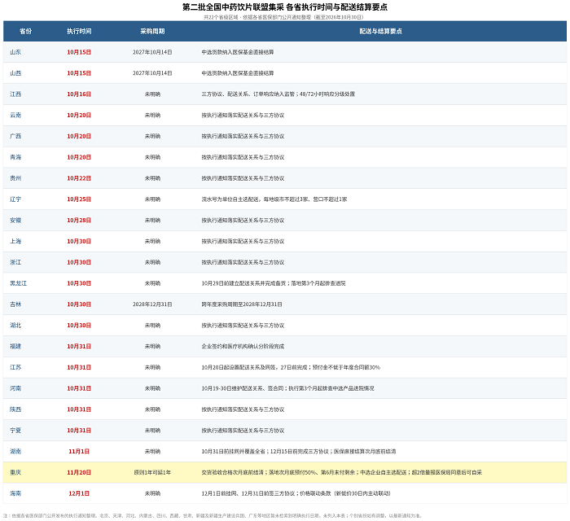Click the 11月20日 date in 重庆 row
The height and width of the screenshot is (521, 570).
pos(79,473)
